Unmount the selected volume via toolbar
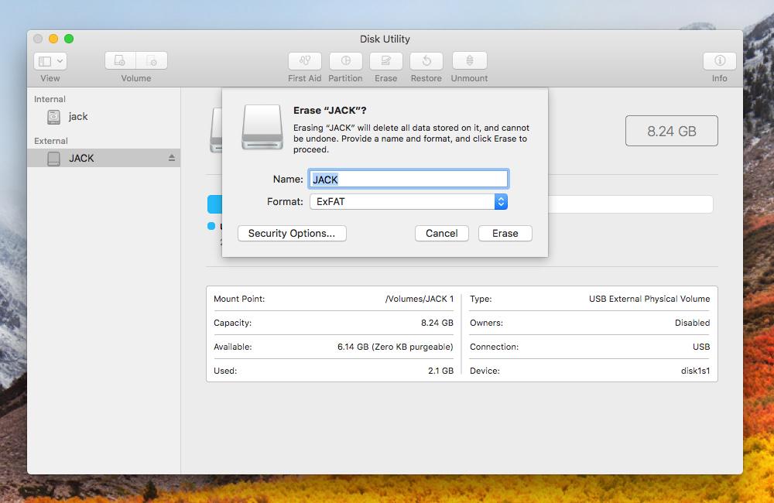The height and width of the screenshot is (503, 774). coord(469,61)
